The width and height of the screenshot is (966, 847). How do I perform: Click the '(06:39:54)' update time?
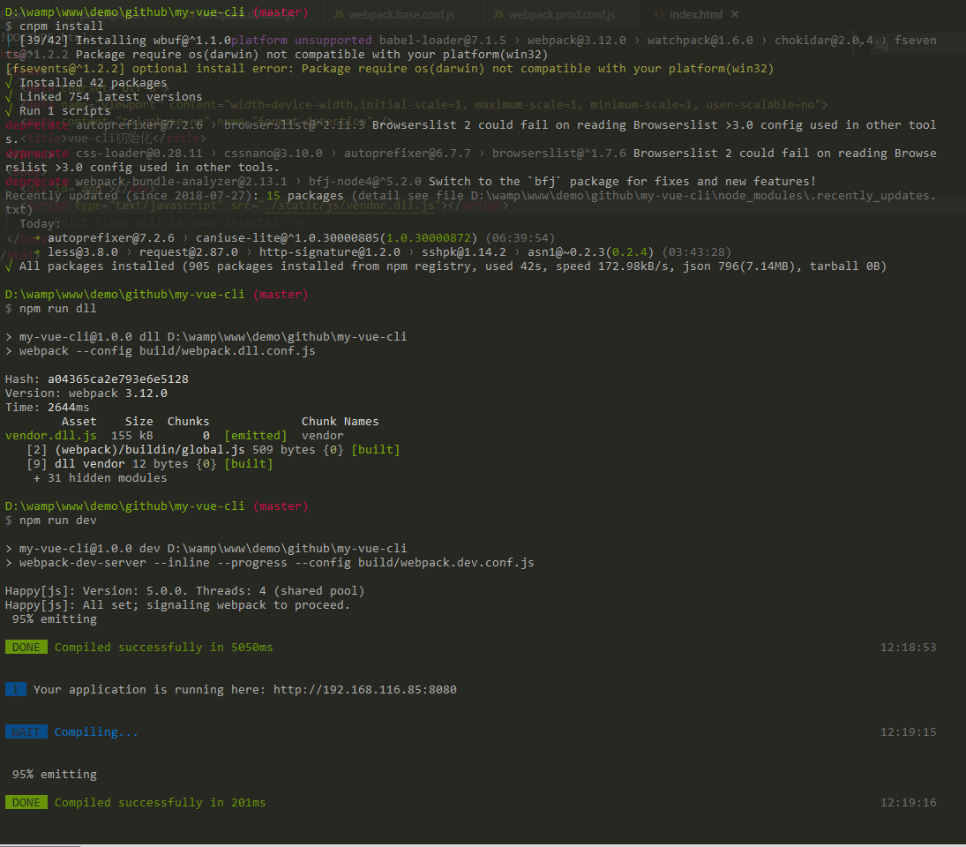(520, 237)
